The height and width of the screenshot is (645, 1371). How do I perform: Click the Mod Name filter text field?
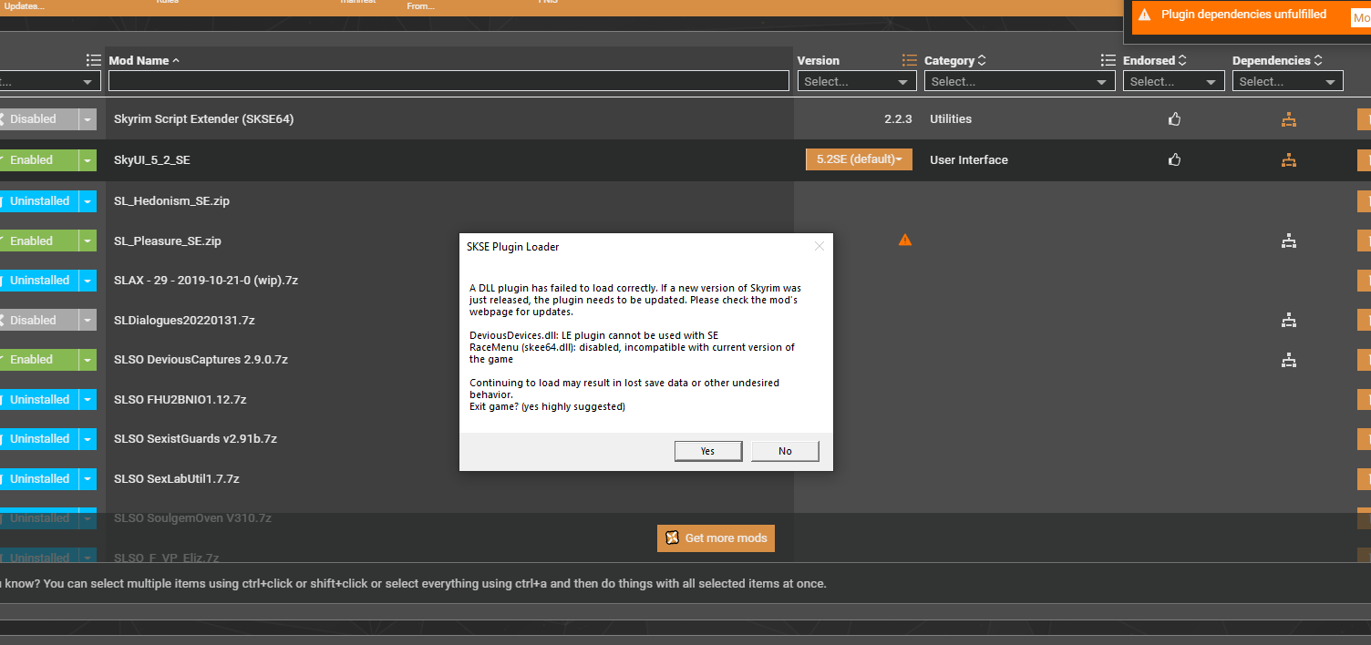[448, 81]
